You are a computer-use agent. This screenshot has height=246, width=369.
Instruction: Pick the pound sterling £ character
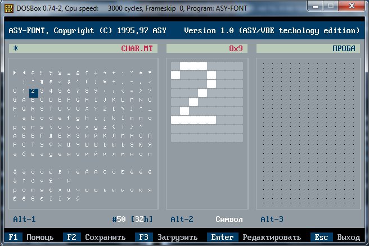(51, 181)
